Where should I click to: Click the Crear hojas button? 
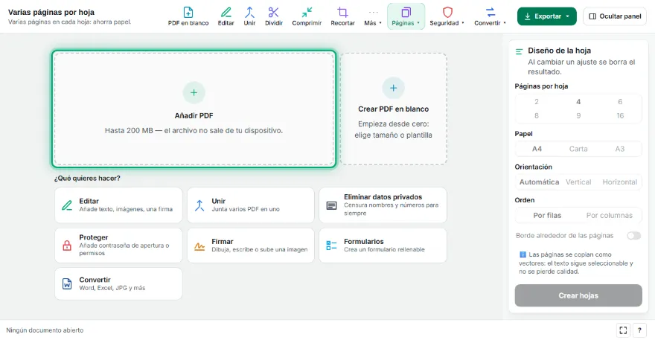coord(578,295)
